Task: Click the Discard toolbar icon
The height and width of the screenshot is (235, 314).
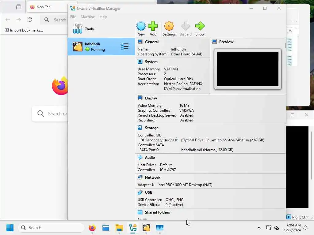Action: 186,26
